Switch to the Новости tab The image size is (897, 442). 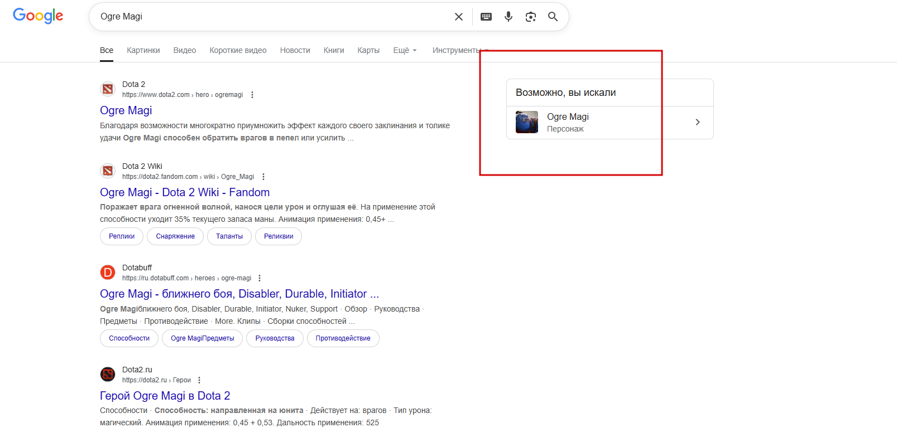tap(295, 50)
